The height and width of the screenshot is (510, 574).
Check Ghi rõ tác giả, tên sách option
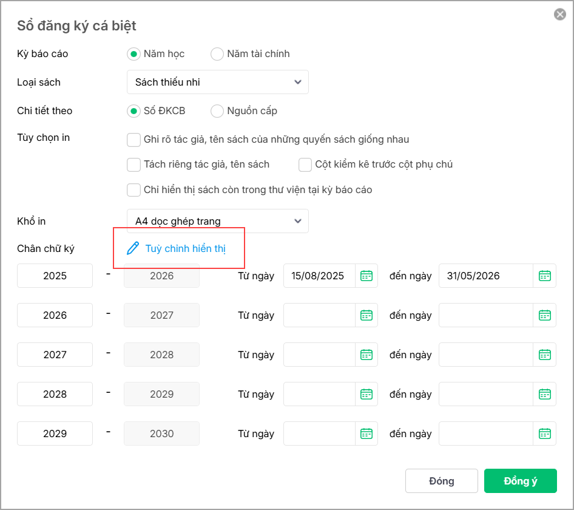[134, 140]
